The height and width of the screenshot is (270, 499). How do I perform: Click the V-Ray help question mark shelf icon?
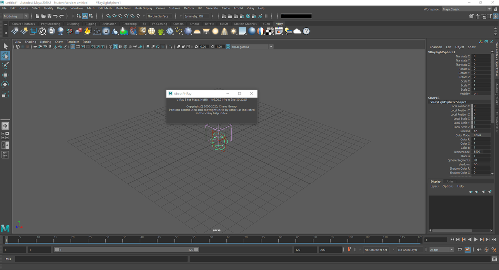[306, 31]
